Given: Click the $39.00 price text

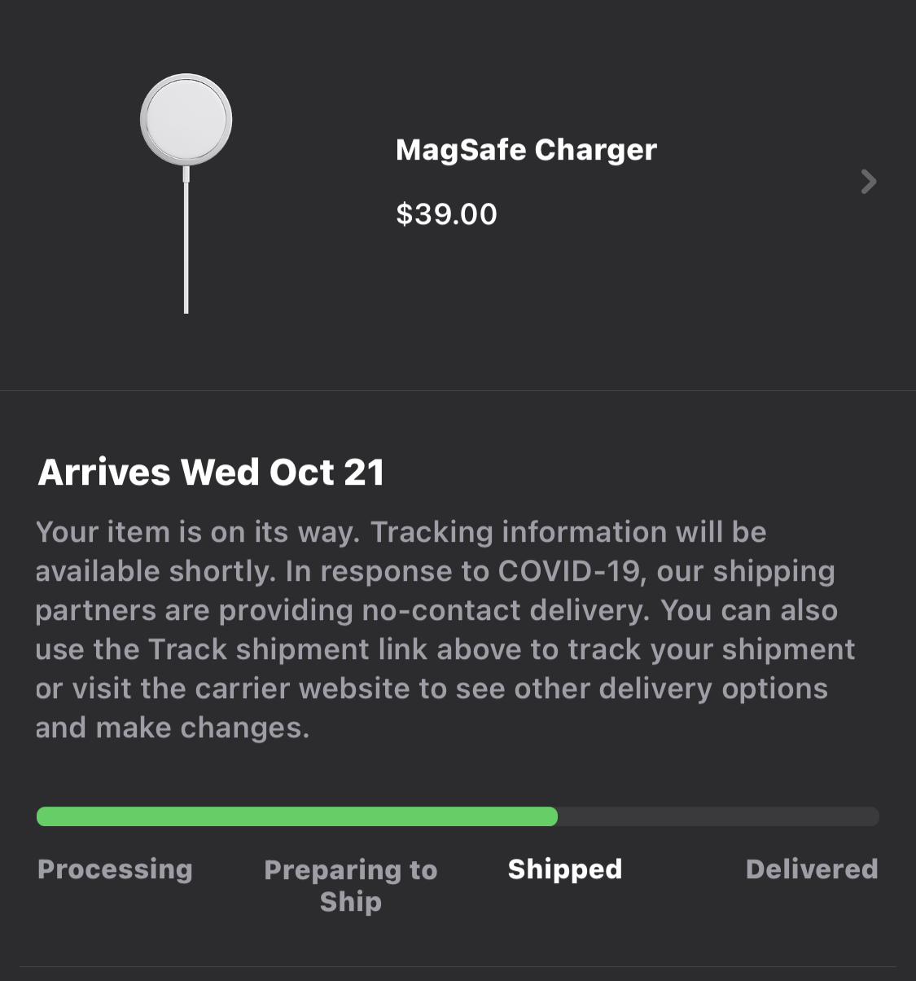Looking at the screenshot, I should click(x=446, y=214).
